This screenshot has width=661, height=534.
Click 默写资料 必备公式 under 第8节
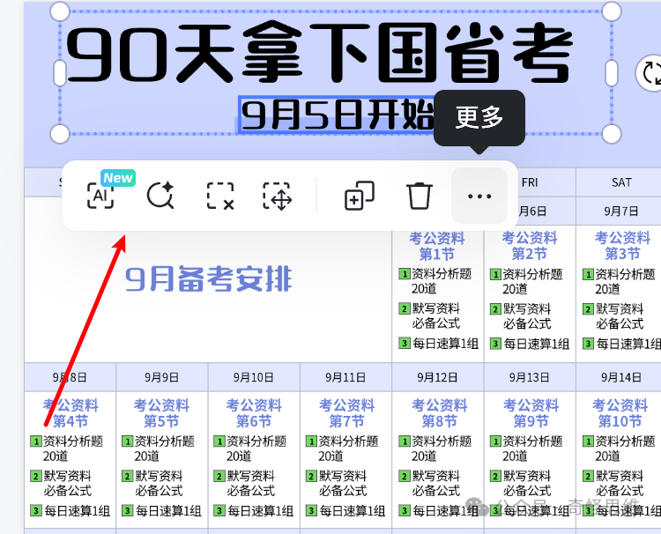tap(436, 483)
